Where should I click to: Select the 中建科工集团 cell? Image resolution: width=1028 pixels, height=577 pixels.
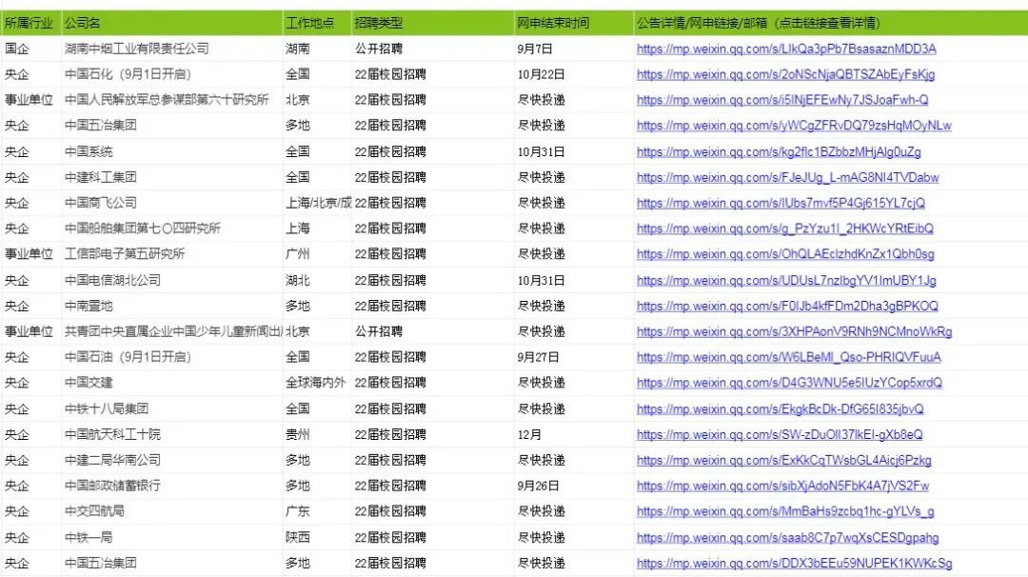click(171, 177)
